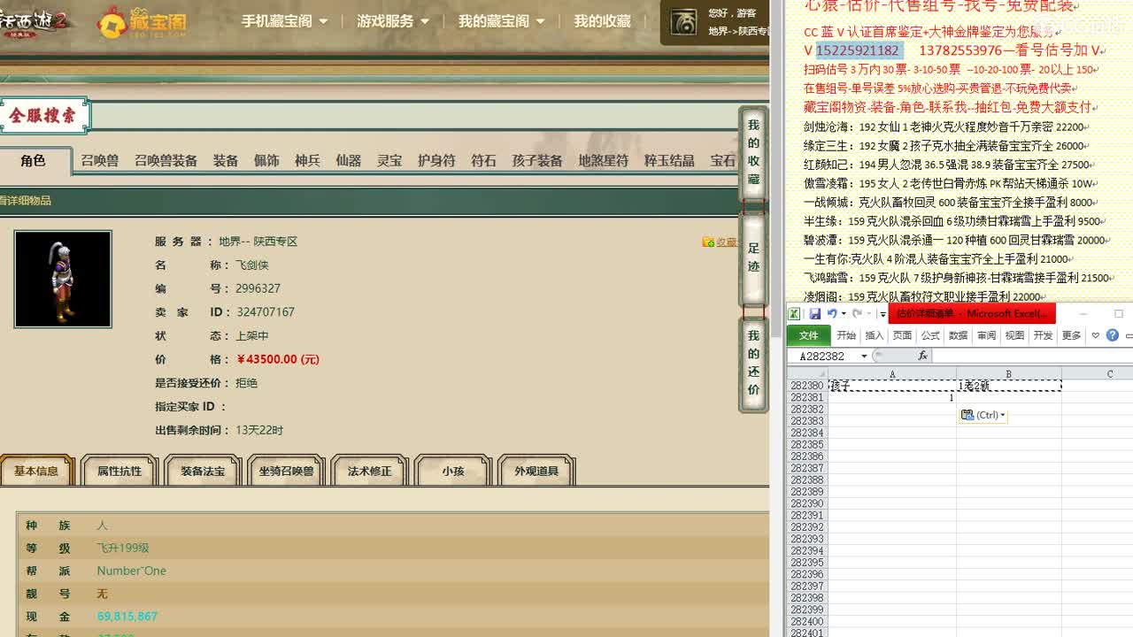
Task: Open the 坐骑召唤兽 tab
Action: (286, 472)
